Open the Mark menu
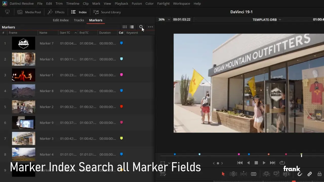 pos(96,4)
